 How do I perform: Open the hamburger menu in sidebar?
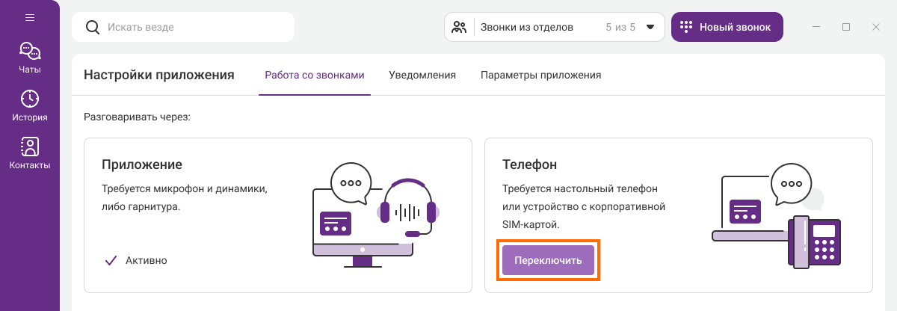point(30,18)
